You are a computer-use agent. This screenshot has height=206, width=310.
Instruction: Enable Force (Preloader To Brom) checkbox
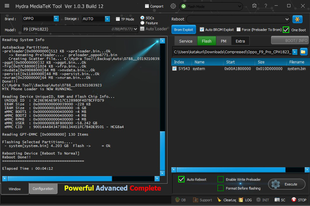click(x=239, y=29)
